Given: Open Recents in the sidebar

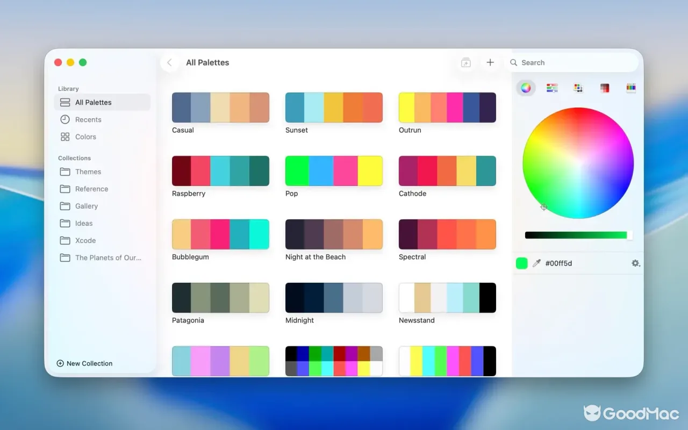Looking at the screenshot, I should point(102,119).
